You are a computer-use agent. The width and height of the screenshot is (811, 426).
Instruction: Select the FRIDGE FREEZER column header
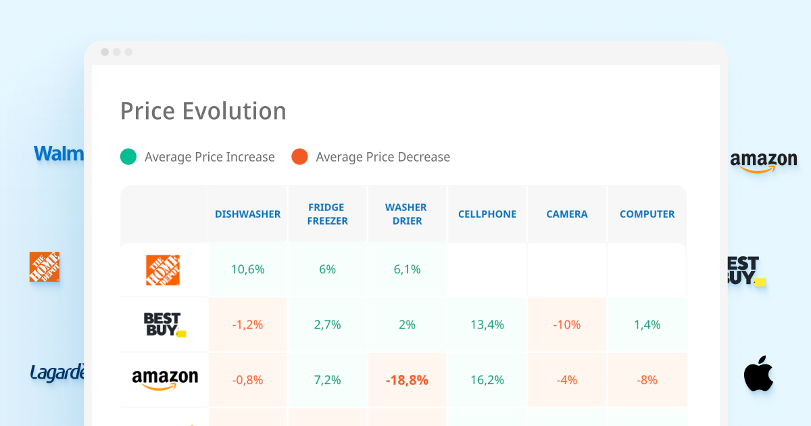coord(327,214)
